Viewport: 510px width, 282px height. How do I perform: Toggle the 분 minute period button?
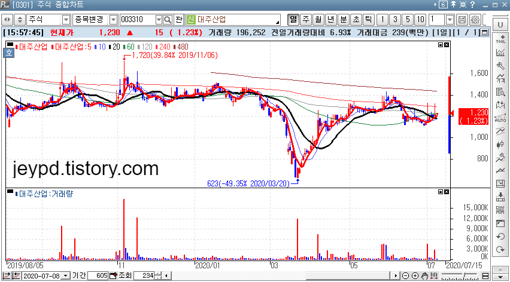point(344,20)
